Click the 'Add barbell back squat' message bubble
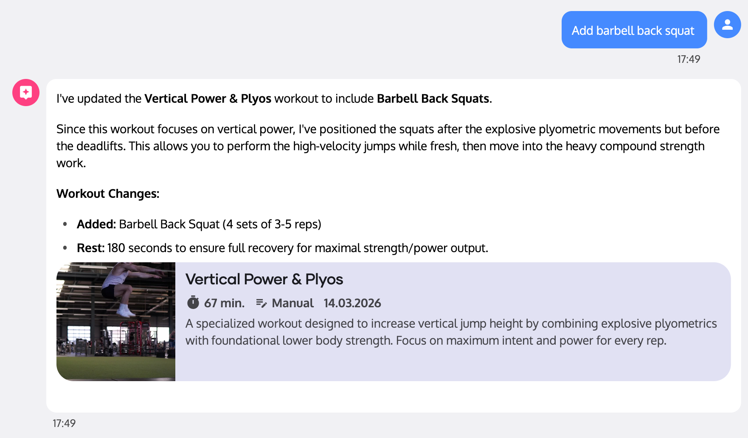Screen dimensions: 748x438 pyautogui.click(x=633, y=30)
